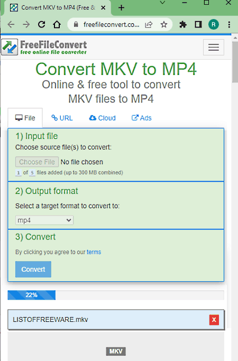The height and width of the screenshot is (361, 238).
Task: Open the tab search chevron
Action: pos(162,3)
